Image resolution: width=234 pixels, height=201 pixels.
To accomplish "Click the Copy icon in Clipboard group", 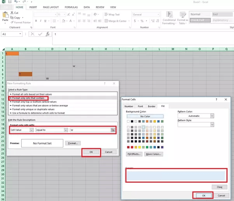I will [x=12, y=18].
